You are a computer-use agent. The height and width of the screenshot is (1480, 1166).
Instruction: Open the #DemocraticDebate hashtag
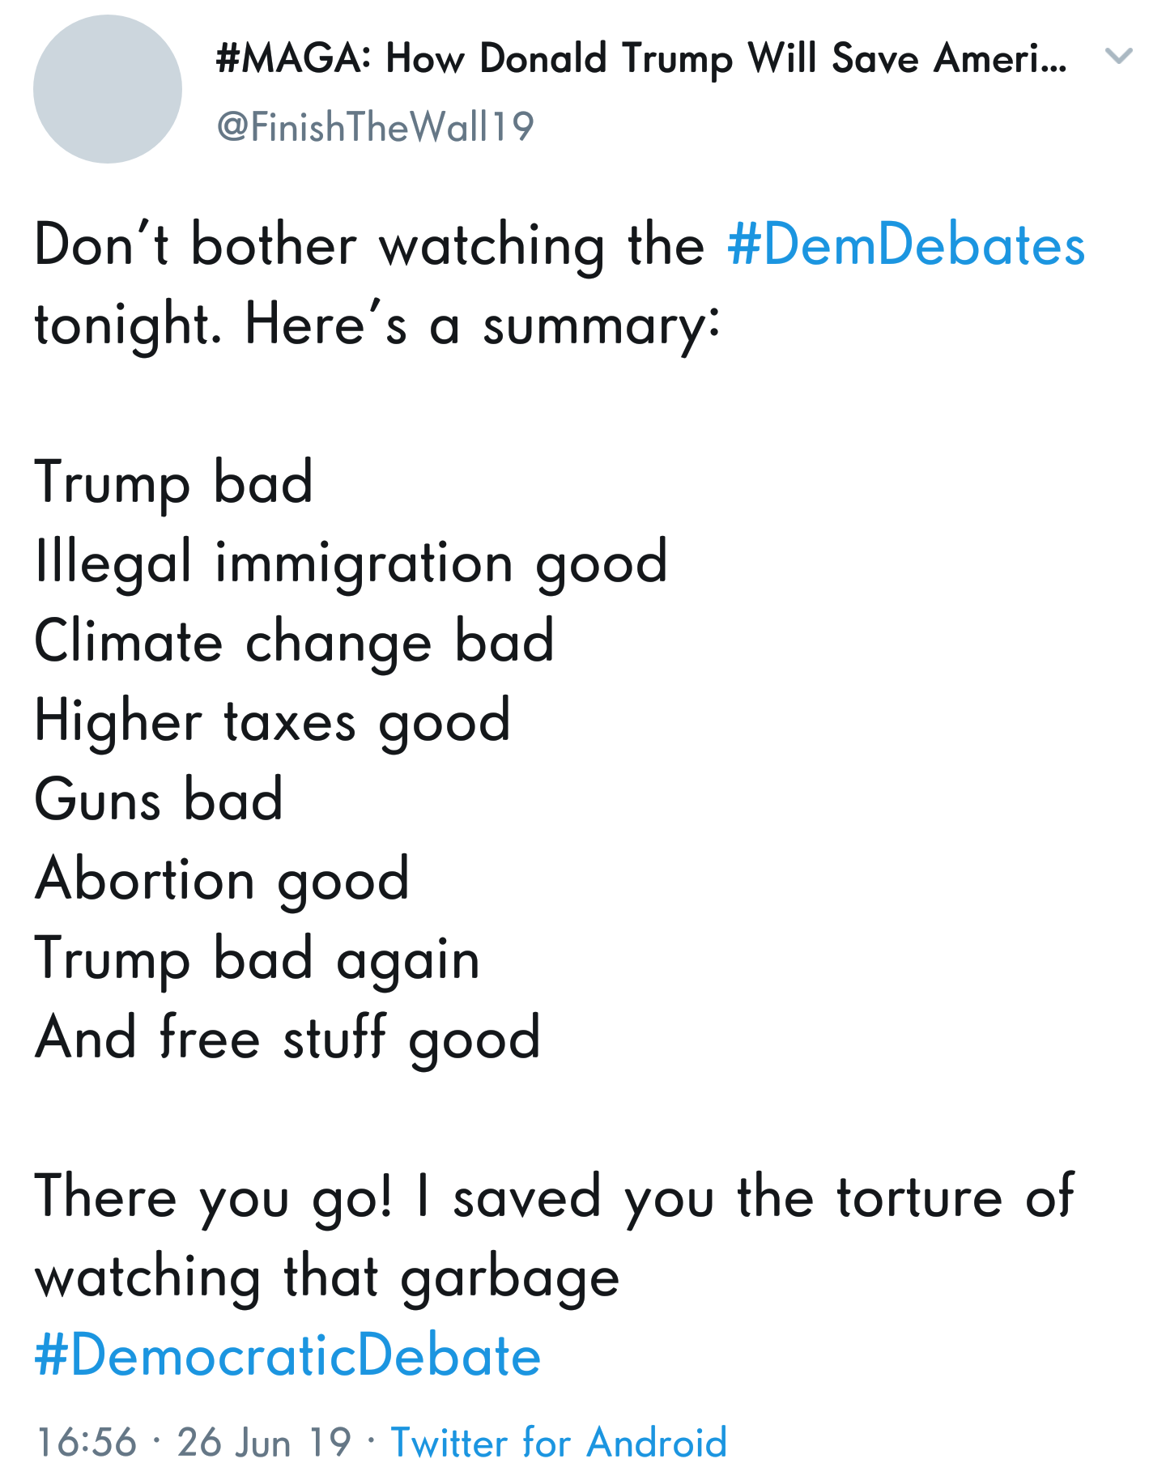click(287, 1355)
